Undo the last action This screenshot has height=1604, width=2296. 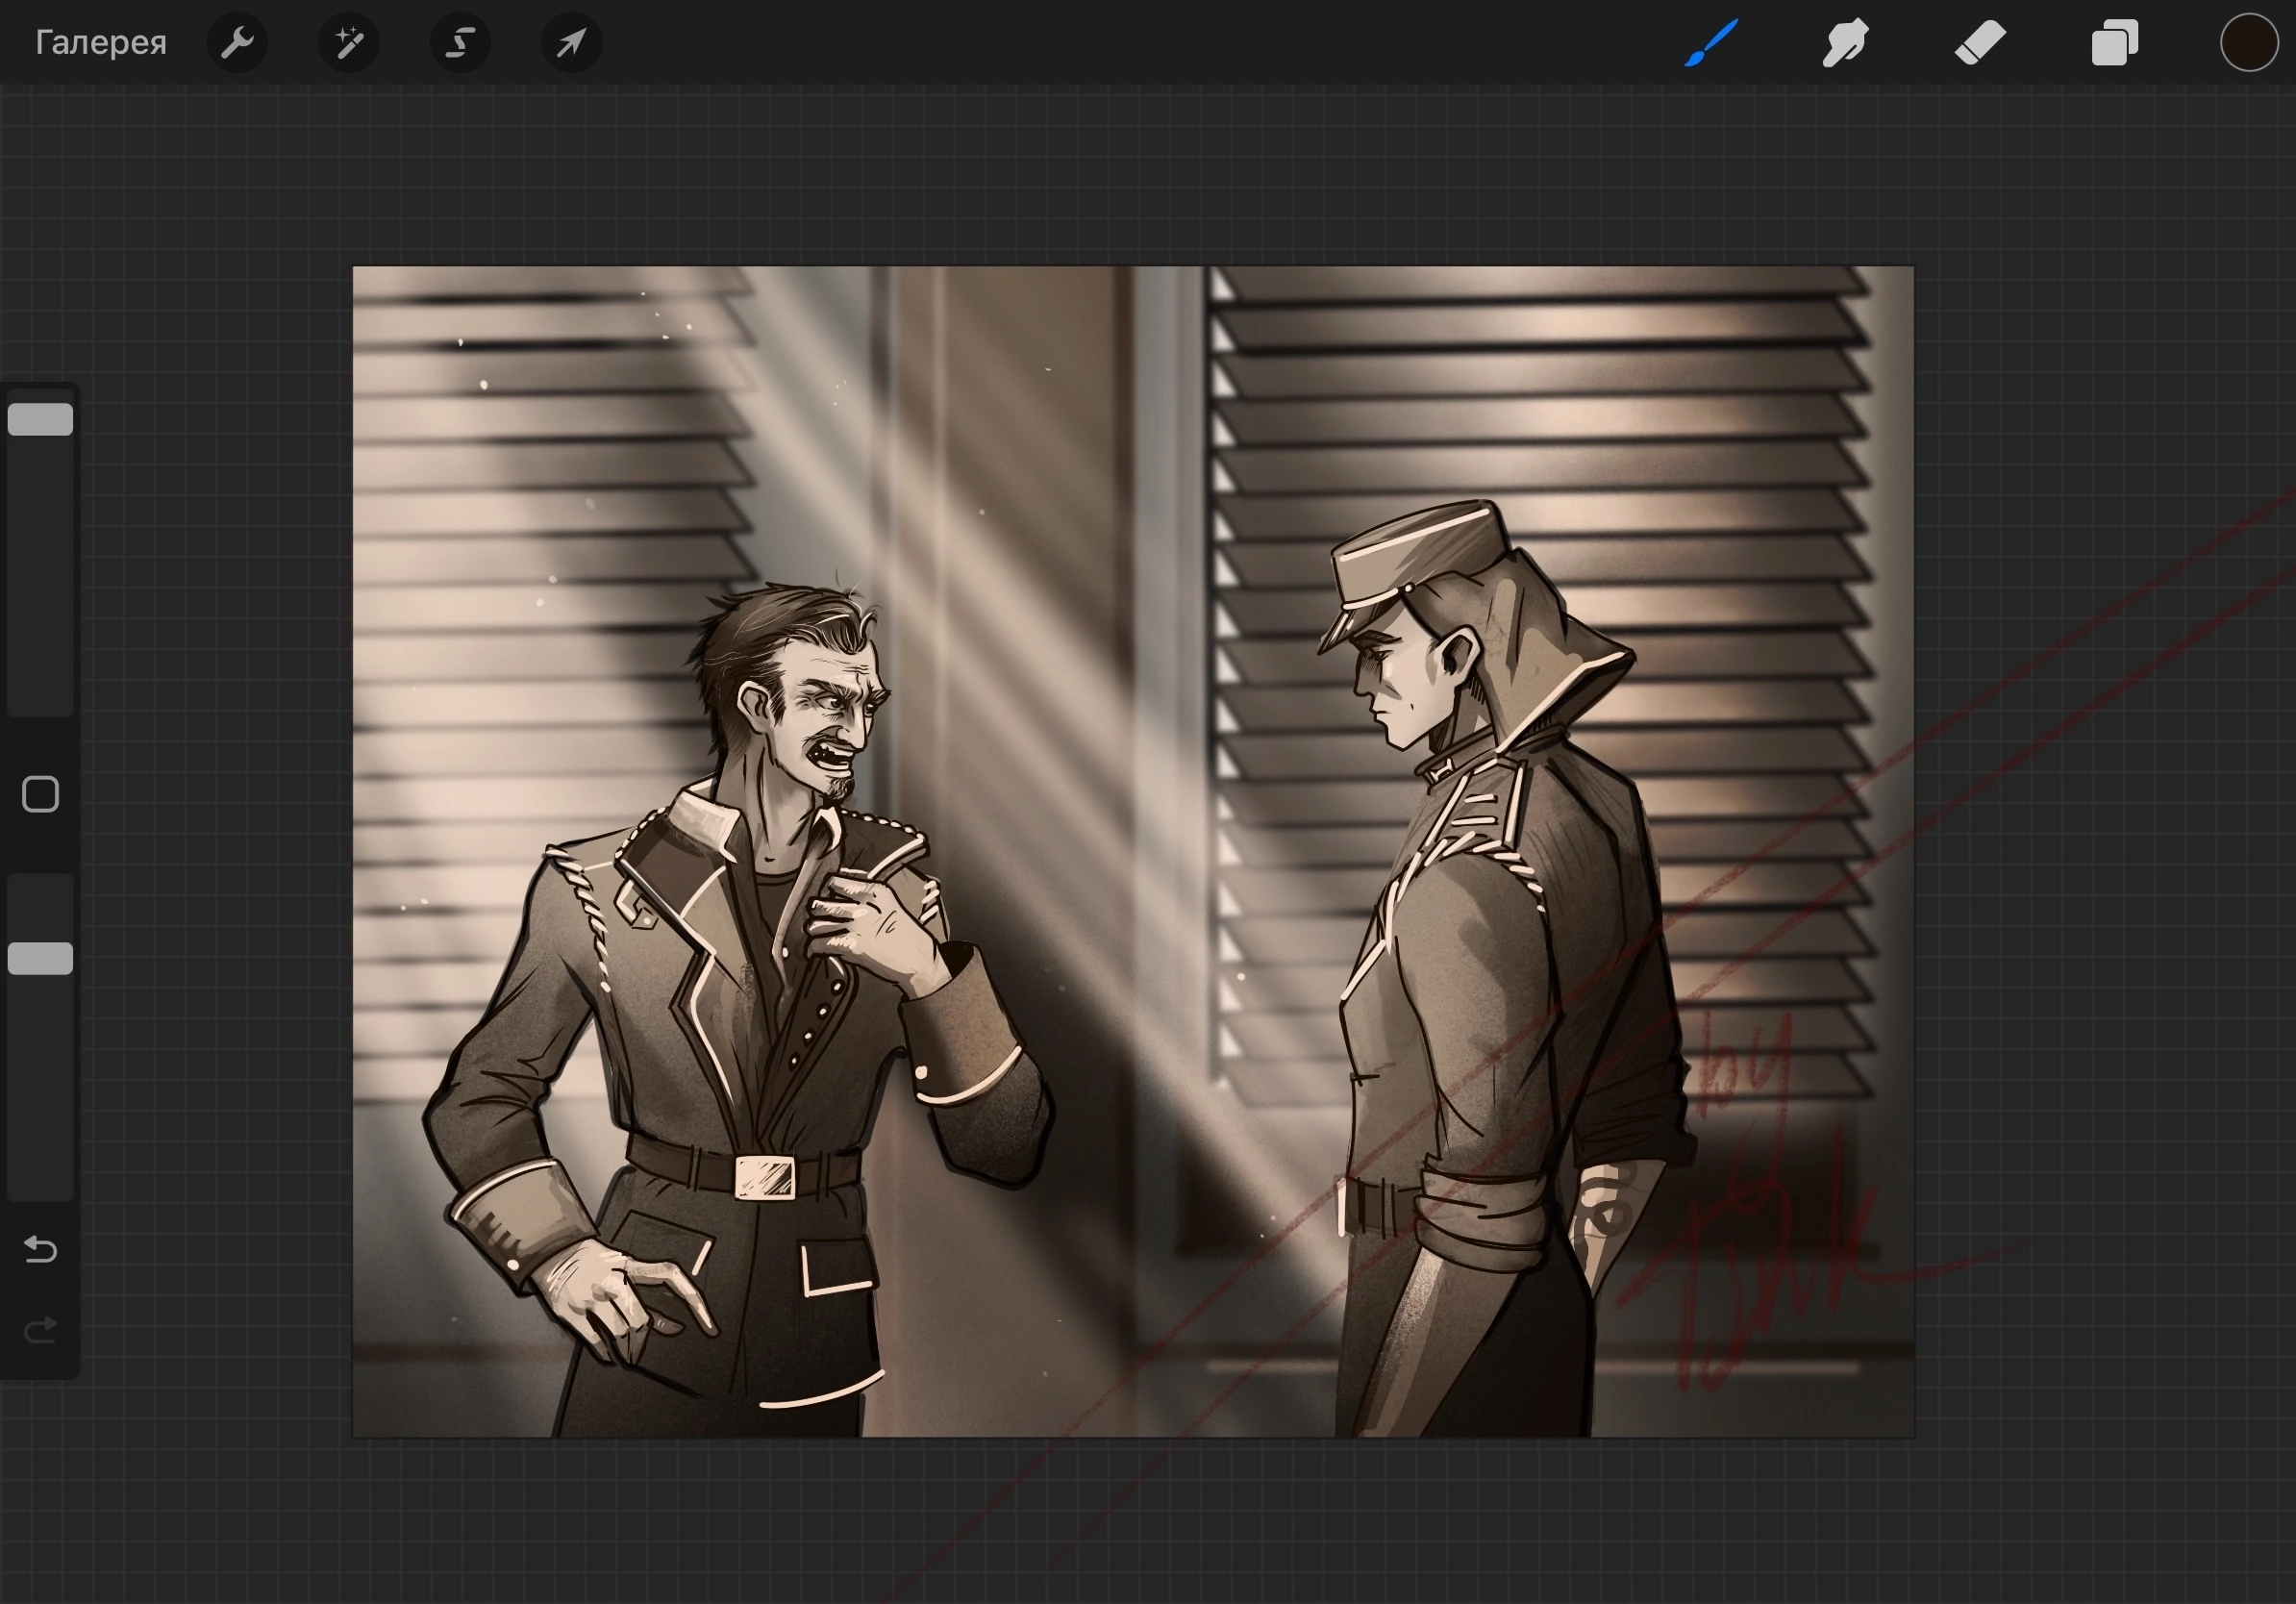(41, 1249)
